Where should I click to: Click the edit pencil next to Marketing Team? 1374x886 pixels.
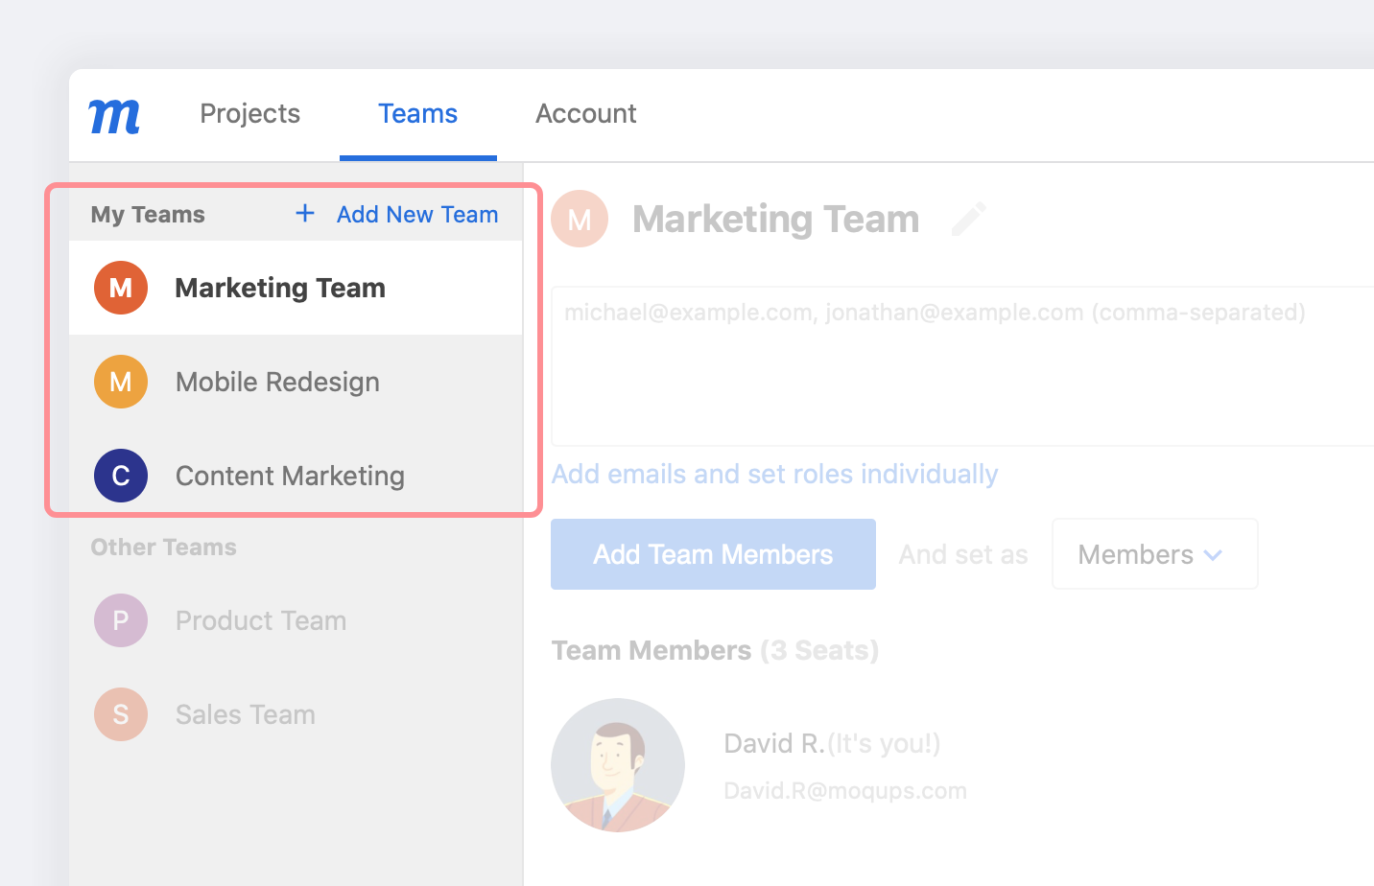969,219
